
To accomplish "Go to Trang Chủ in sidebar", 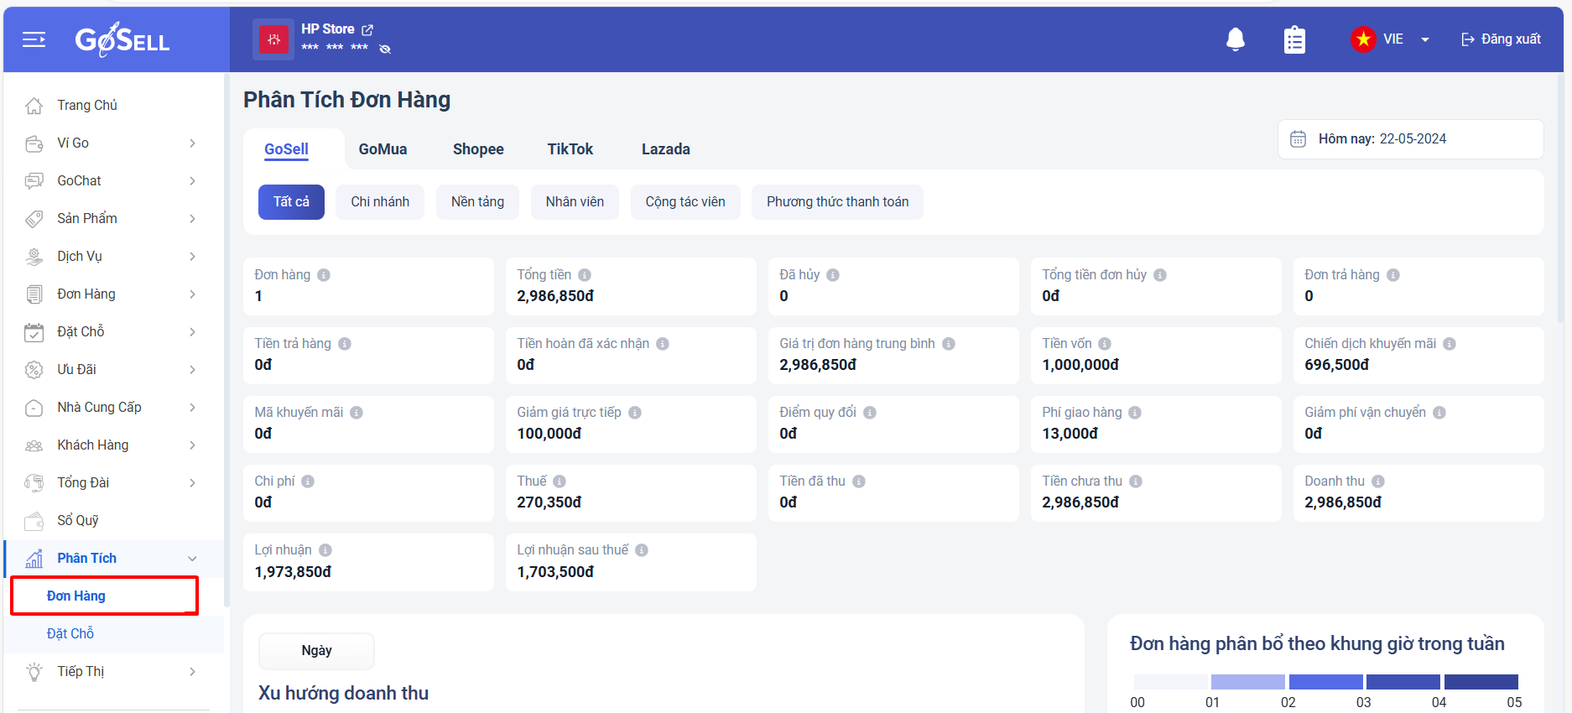I will 87,105.
